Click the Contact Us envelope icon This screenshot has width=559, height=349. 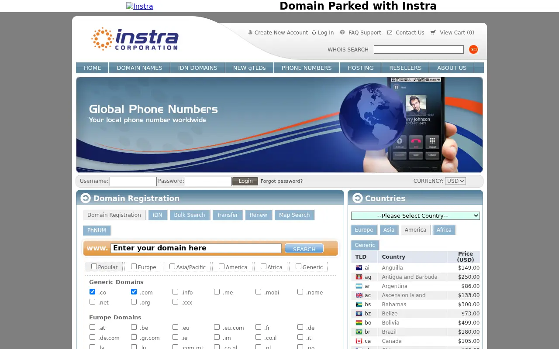coord(390,32)
